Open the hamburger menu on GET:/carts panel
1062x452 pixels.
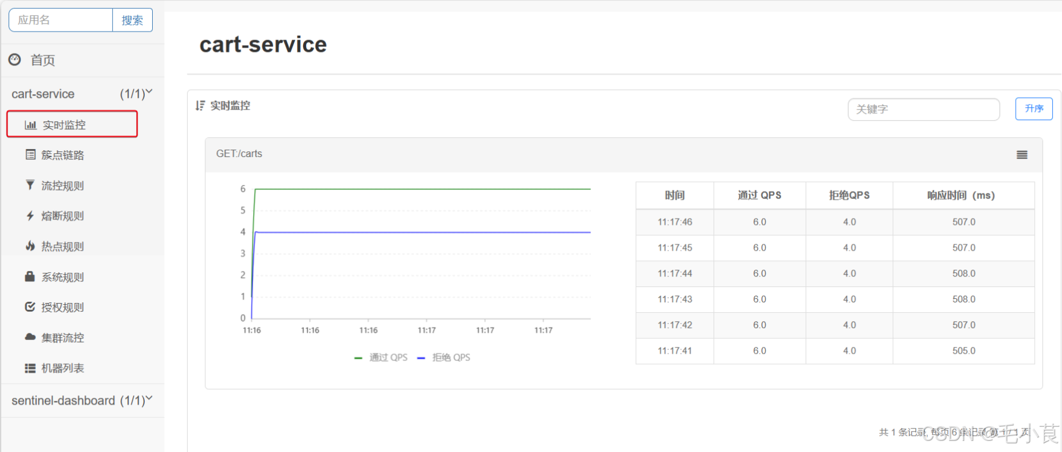[1022, 155]
